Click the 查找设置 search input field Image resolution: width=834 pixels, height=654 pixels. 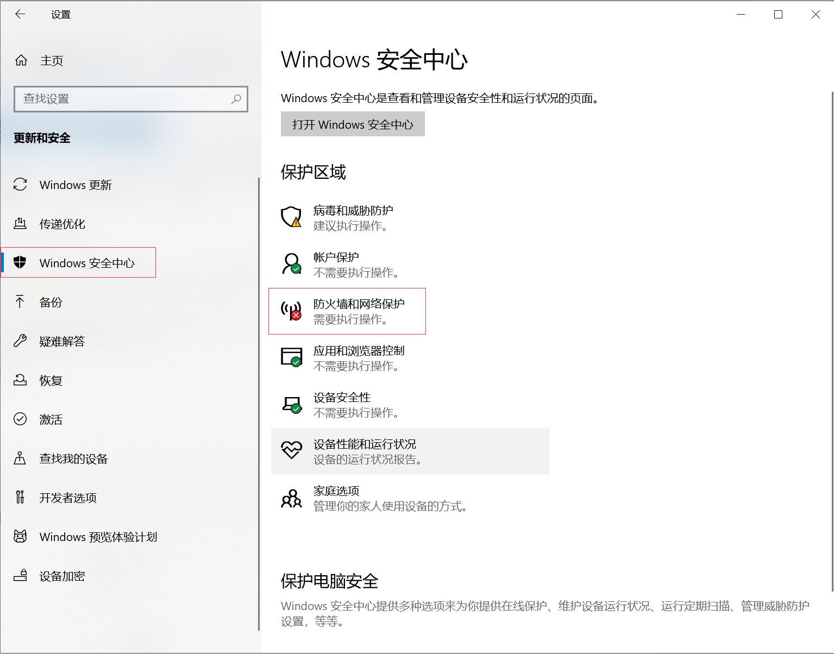[122, 99]
